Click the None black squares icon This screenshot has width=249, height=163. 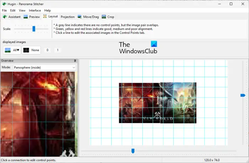pyautogui.click(x=26, y=50)
